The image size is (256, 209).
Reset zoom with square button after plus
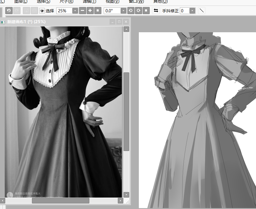pyautogui.click(x=98, y=11)
